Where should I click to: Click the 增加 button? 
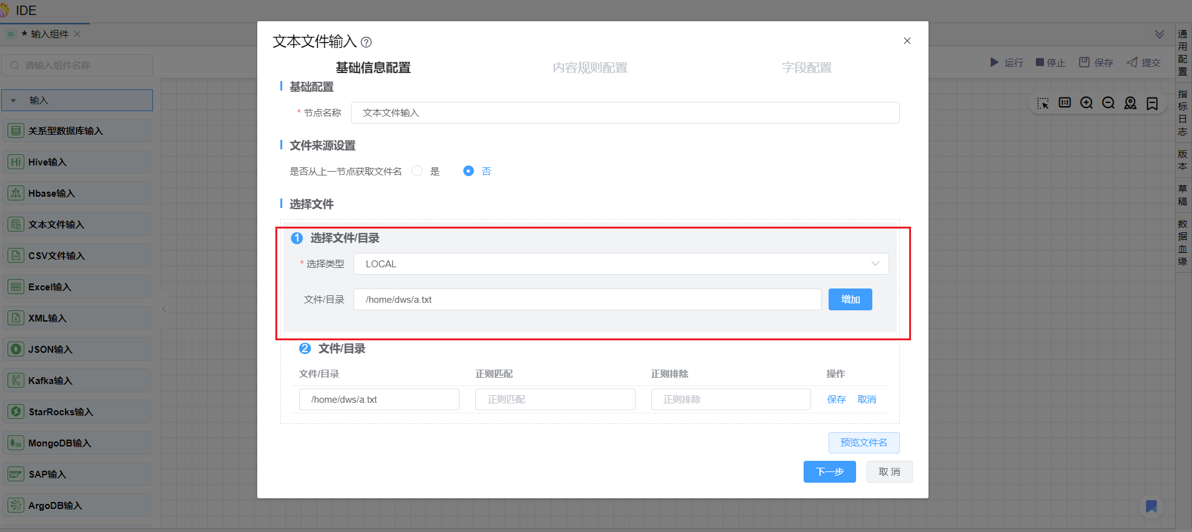click(x=850, y=300)
